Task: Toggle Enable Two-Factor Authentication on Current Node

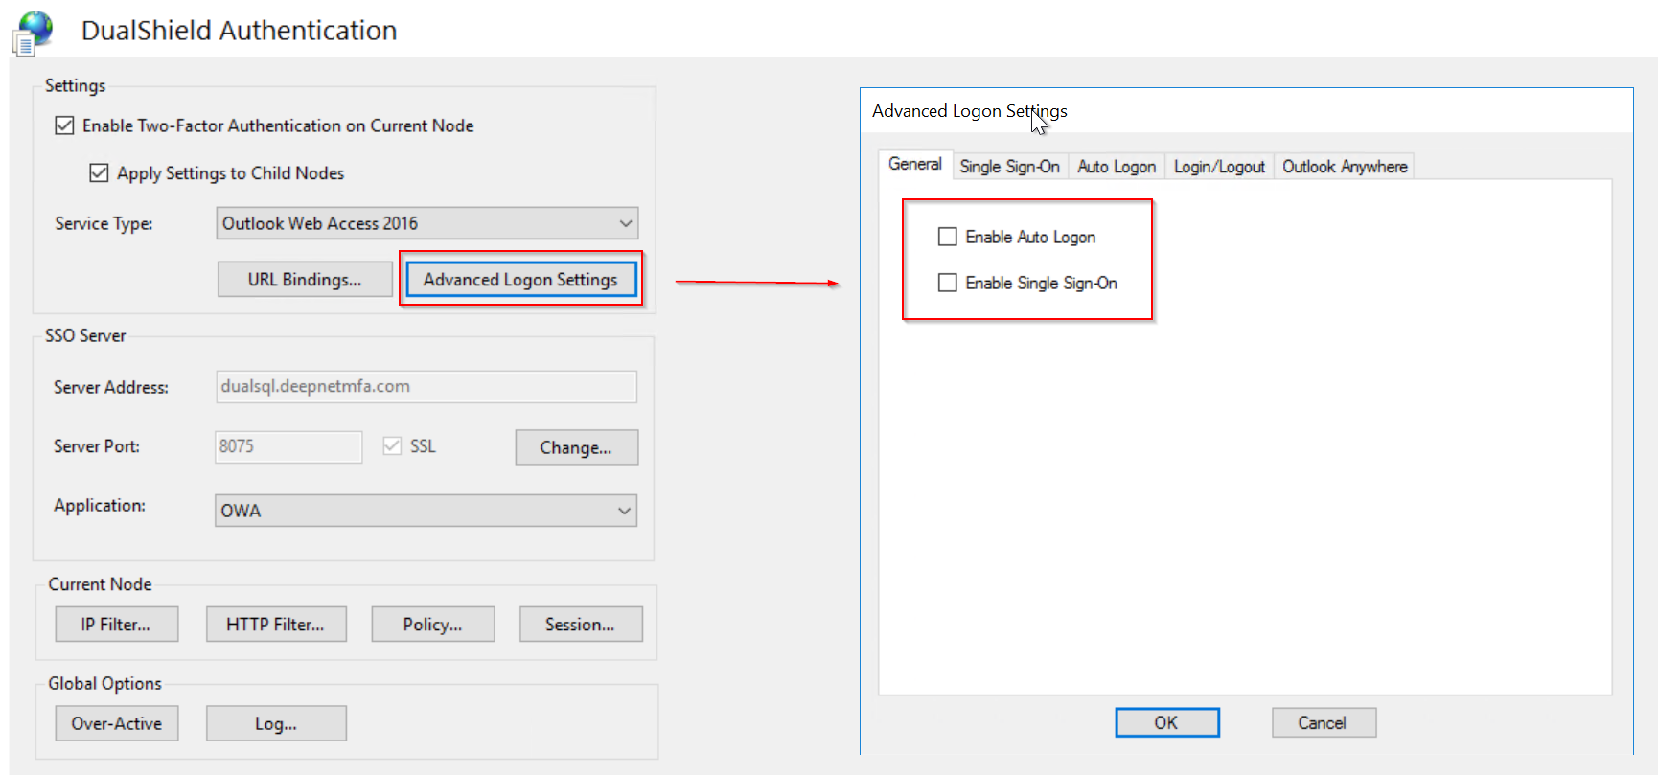Action: (65, 125)
